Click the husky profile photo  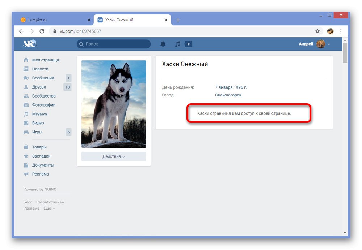pyautogui.click(x=114, y=104)
